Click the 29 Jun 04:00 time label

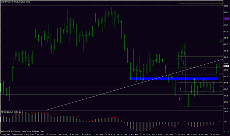pos(215,135)
